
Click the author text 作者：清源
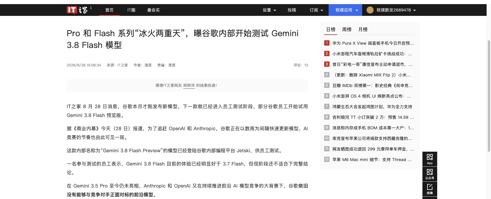(142, 65)
